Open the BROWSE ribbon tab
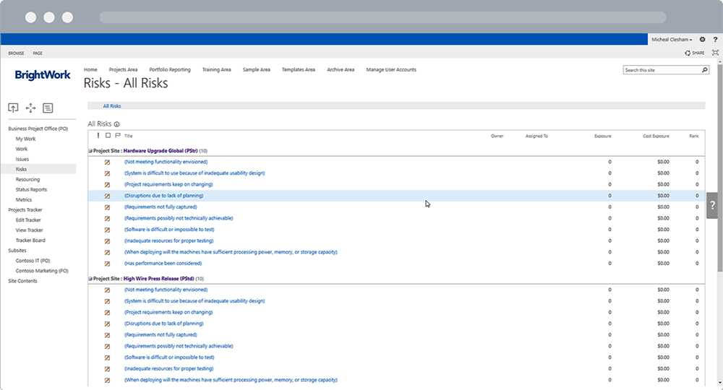 16,53
